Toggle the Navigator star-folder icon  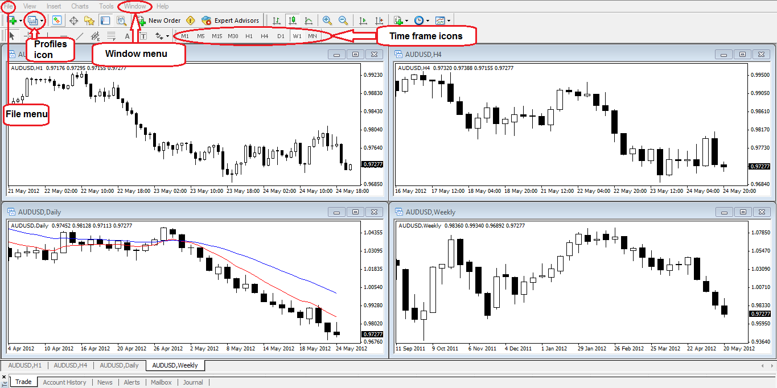89,20
